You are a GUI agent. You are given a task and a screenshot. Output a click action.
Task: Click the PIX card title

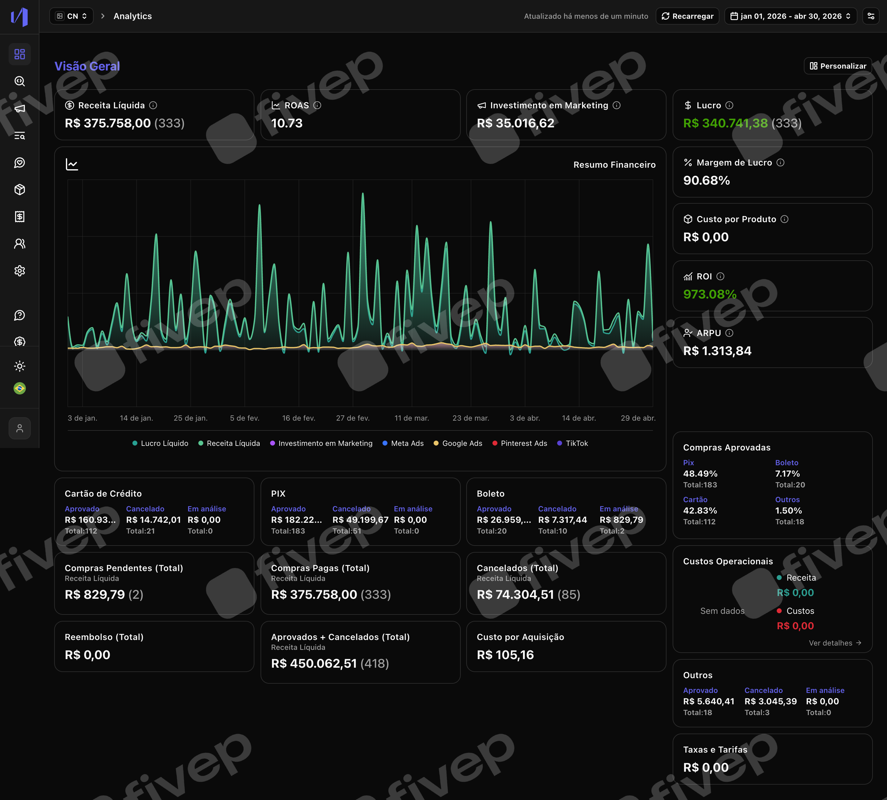coord(278,494)
